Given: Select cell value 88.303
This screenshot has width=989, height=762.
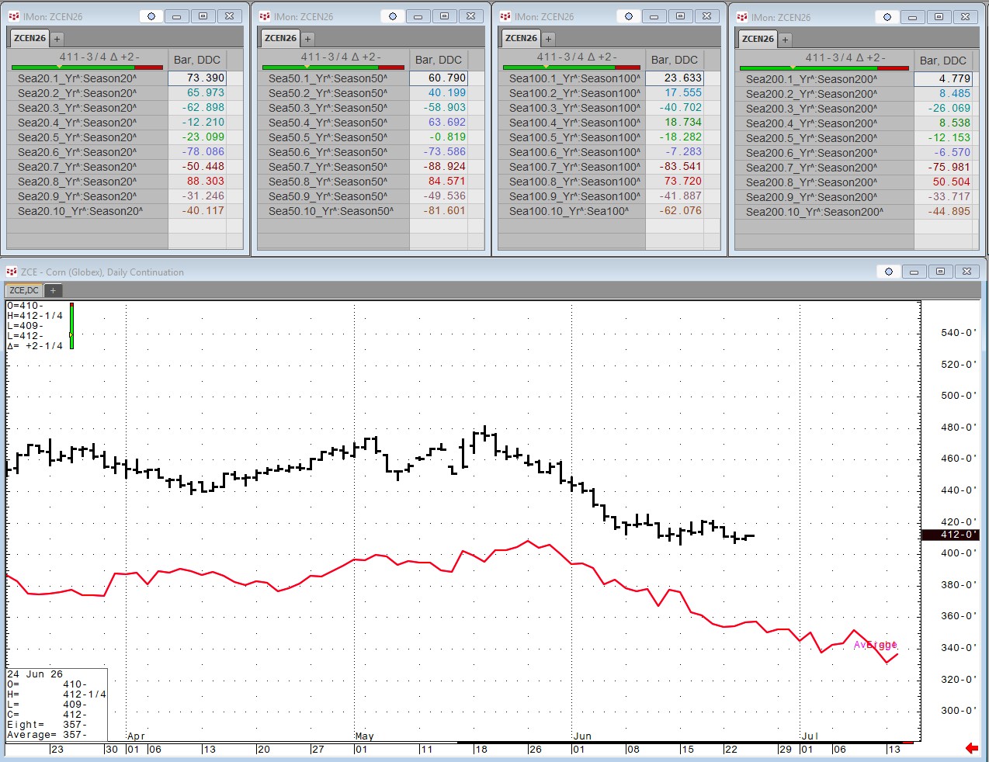Looking at the screenshot, I should click(x=197, y=182).
